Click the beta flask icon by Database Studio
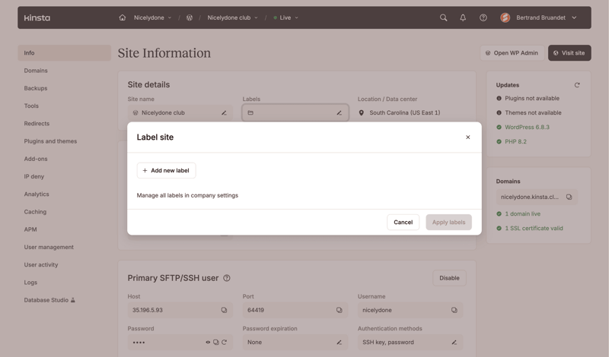Image resolution: width=609 pixels, height=357 pixels. coord(72,300)
